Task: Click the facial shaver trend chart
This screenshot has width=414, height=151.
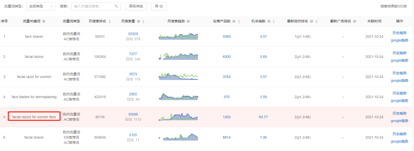Action: (178, 137)
